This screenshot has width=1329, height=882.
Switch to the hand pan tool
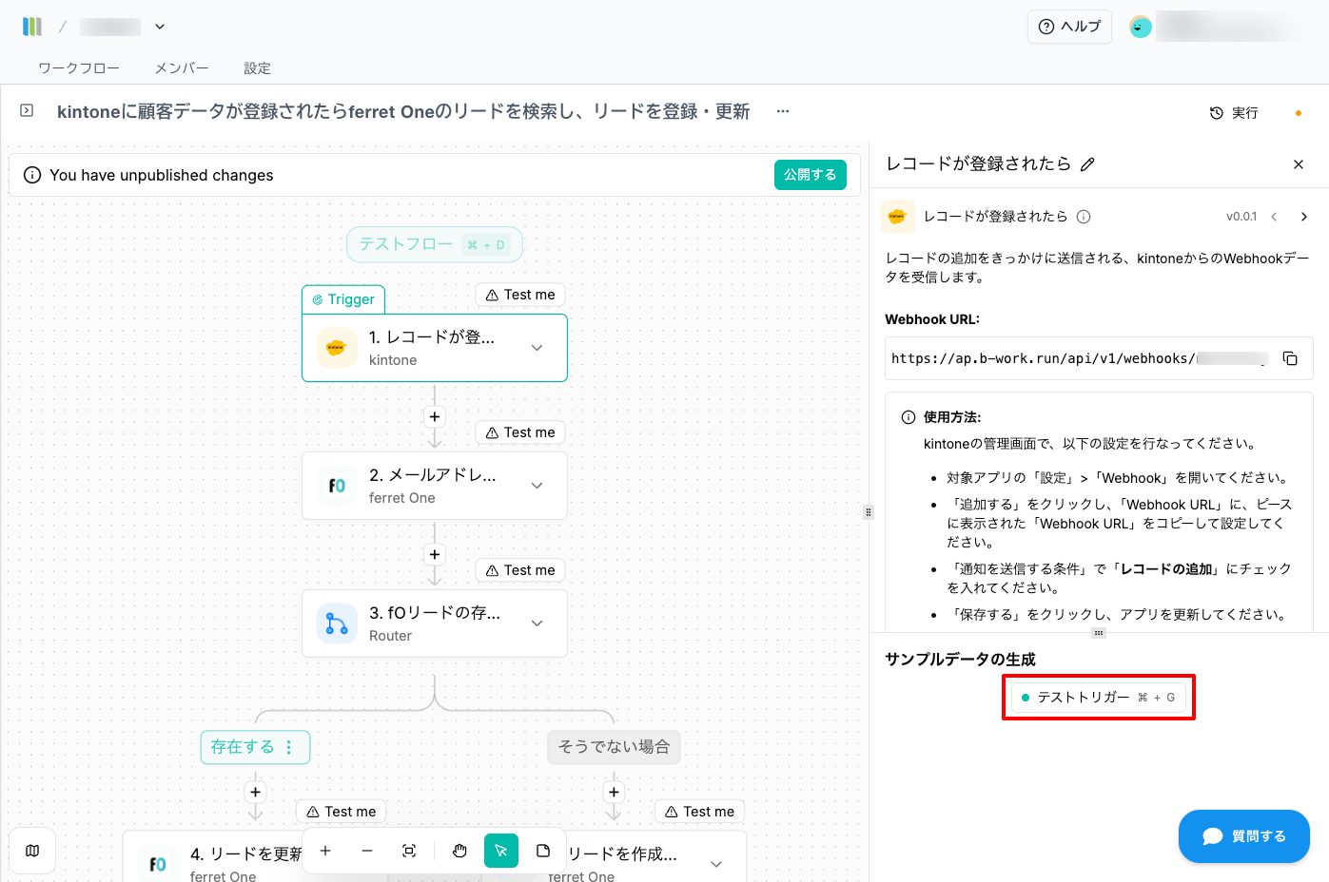tap(459, 851)
